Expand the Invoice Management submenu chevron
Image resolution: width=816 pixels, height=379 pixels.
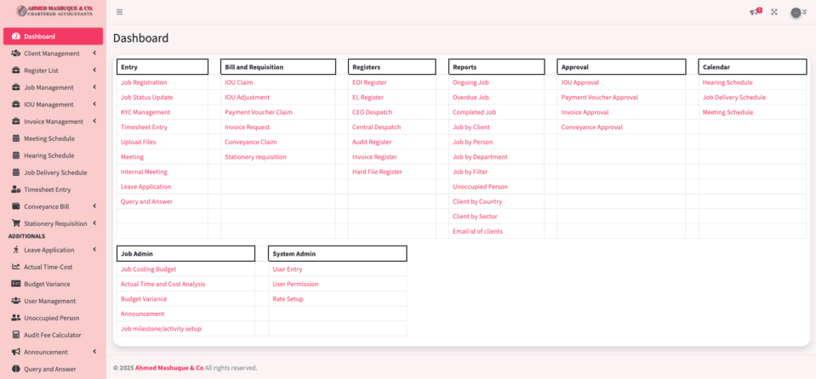click(x=94, y=122)
